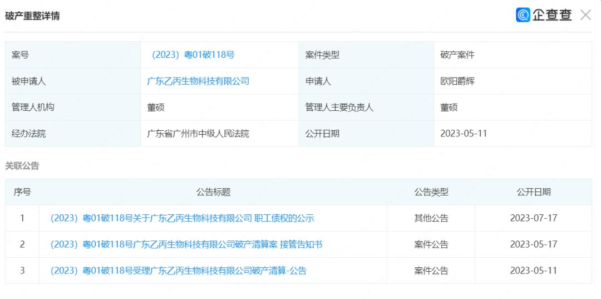Screen dimensions: 601x299
Task: Close the bankruptcy details dialog
Action: [x=585, y=16]
